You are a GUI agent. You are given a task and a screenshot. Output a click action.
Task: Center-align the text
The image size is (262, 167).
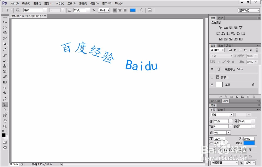pos(120,10)
